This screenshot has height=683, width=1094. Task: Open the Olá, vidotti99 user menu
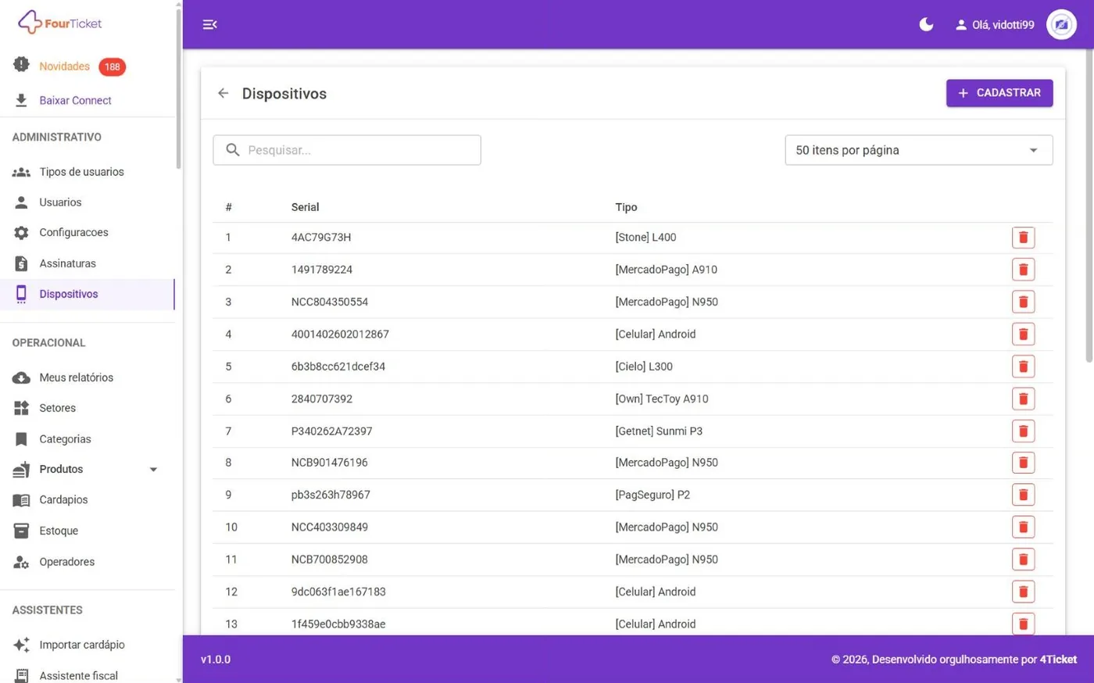995,25
